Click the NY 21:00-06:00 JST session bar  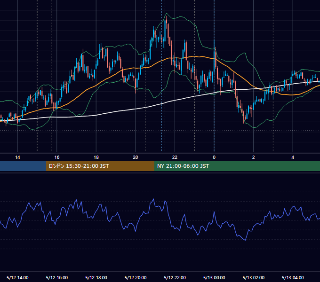(x=237, y=166)
